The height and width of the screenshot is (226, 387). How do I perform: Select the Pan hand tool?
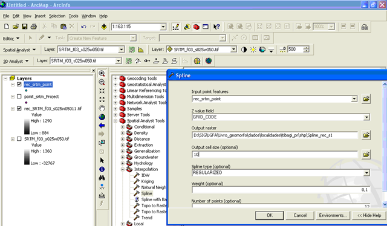[102, 108]
